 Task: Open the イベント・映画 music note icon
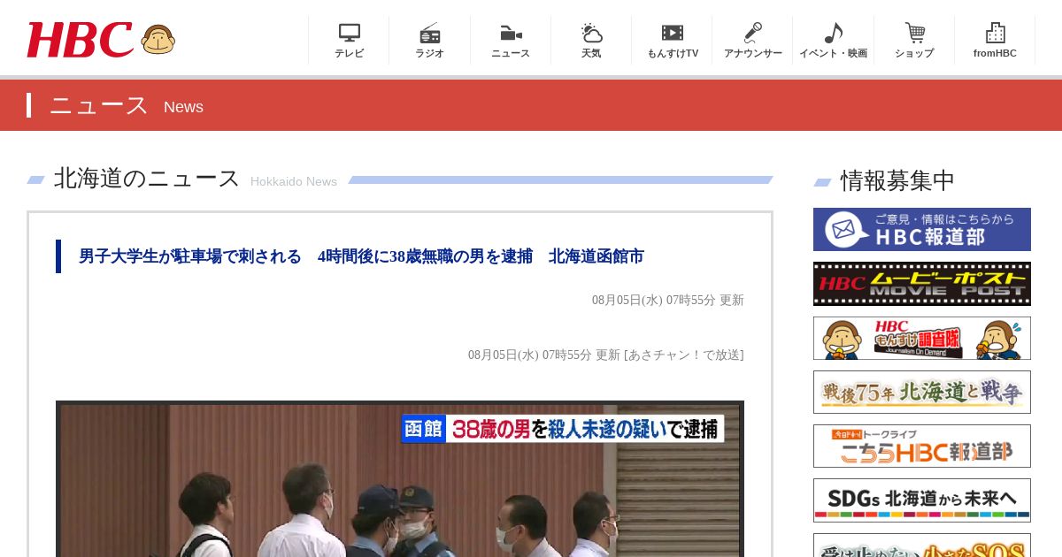834,33
